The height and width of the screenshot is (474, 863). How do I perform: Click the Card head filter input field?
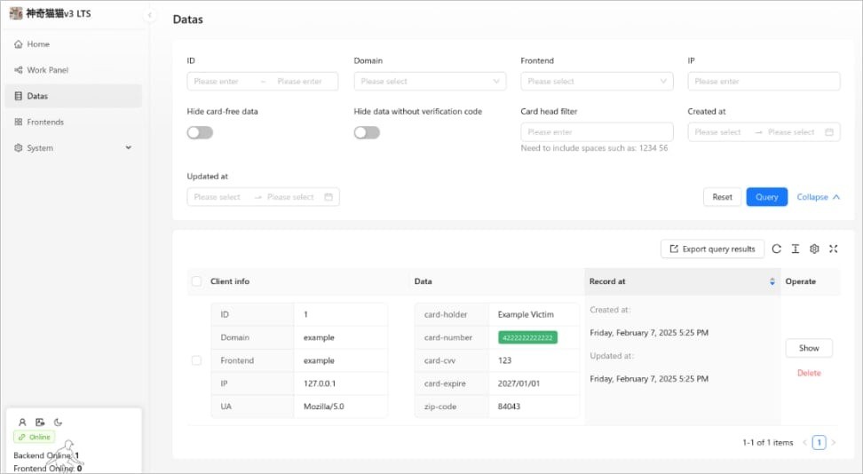pyautogui.click(x=597, y=132)
